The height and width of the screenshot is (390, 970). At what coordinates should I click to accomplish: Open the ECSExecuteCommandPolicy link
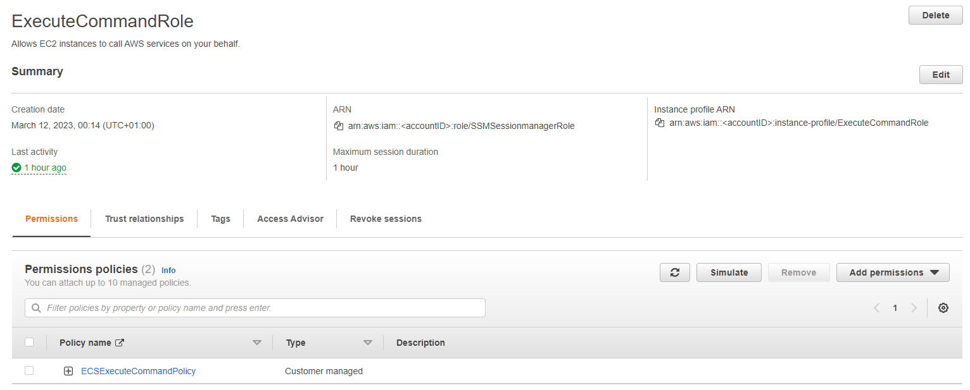point(138,371)
